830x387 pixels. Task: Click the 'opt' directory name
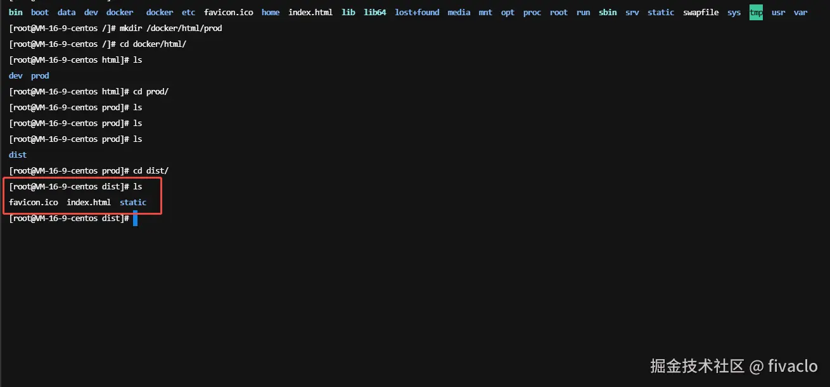tap(508, 13)
